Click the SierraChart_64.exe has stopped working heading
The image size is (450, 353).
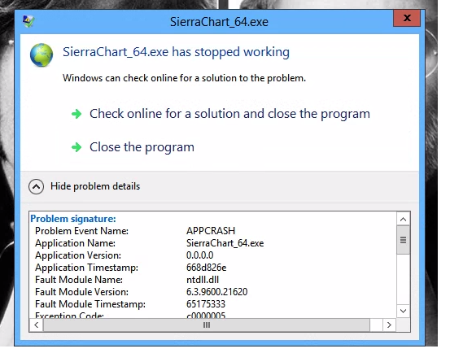click(x=177, y=52)
